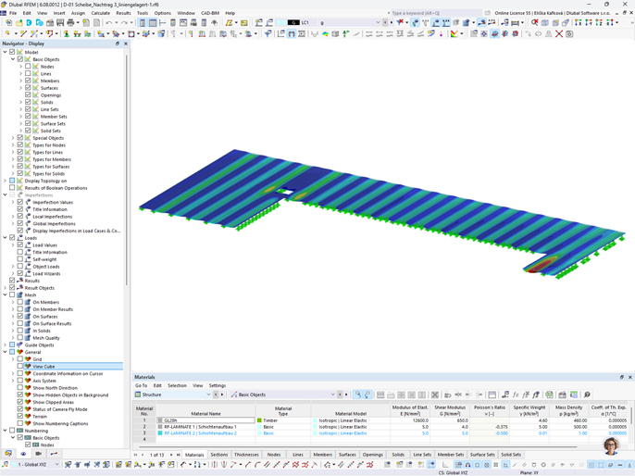
Task: Open the CAD-BIM menu
Action: pyautogui.click(x=210, y=13)
